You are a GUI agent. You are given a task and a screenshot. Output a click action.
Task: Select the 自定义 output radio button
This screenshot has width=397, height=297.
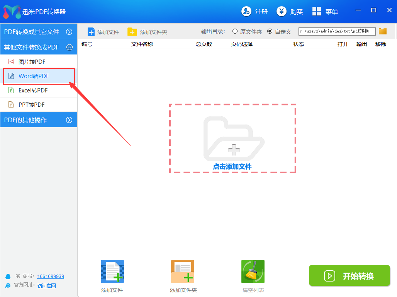pyautogui.click(x=270, y=31)
